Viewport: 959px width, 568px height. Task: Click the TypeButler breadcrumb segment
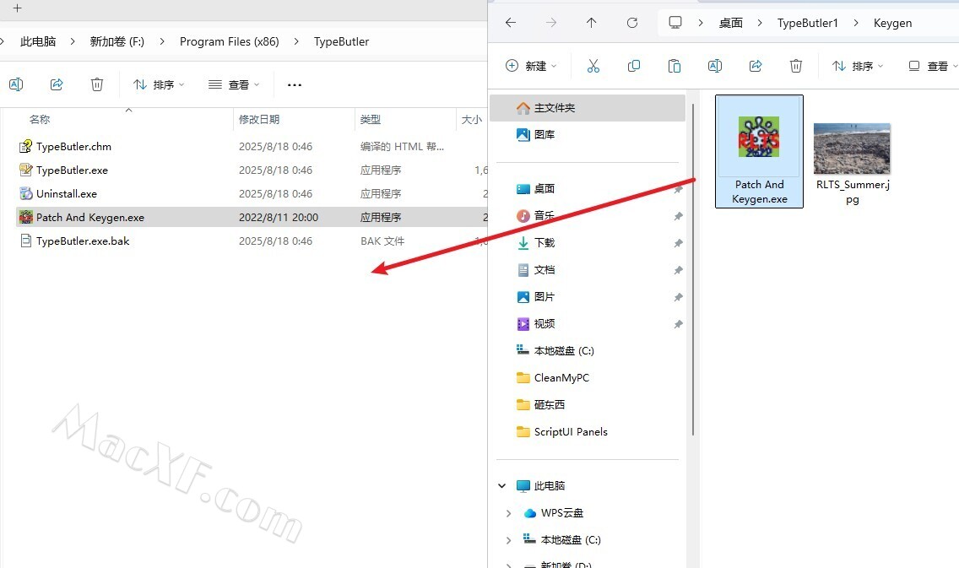pos(341,41)
